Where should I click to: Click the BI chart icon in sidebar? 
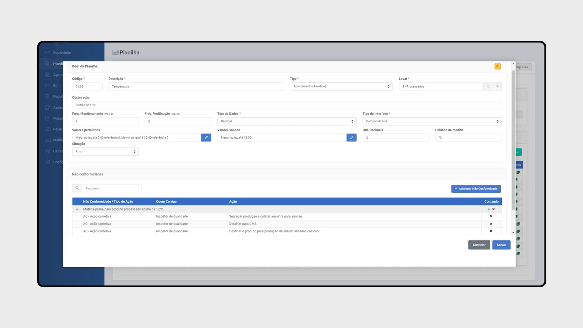[x=48, y=86]
